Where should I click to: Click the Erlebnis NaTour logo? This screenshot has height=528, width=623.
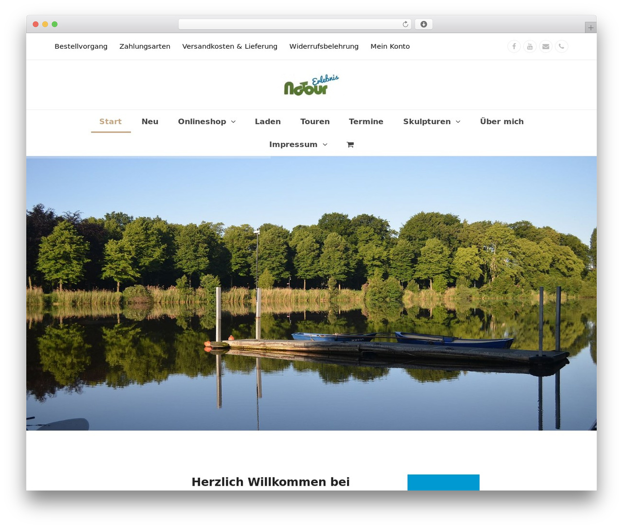coord(311,85)
